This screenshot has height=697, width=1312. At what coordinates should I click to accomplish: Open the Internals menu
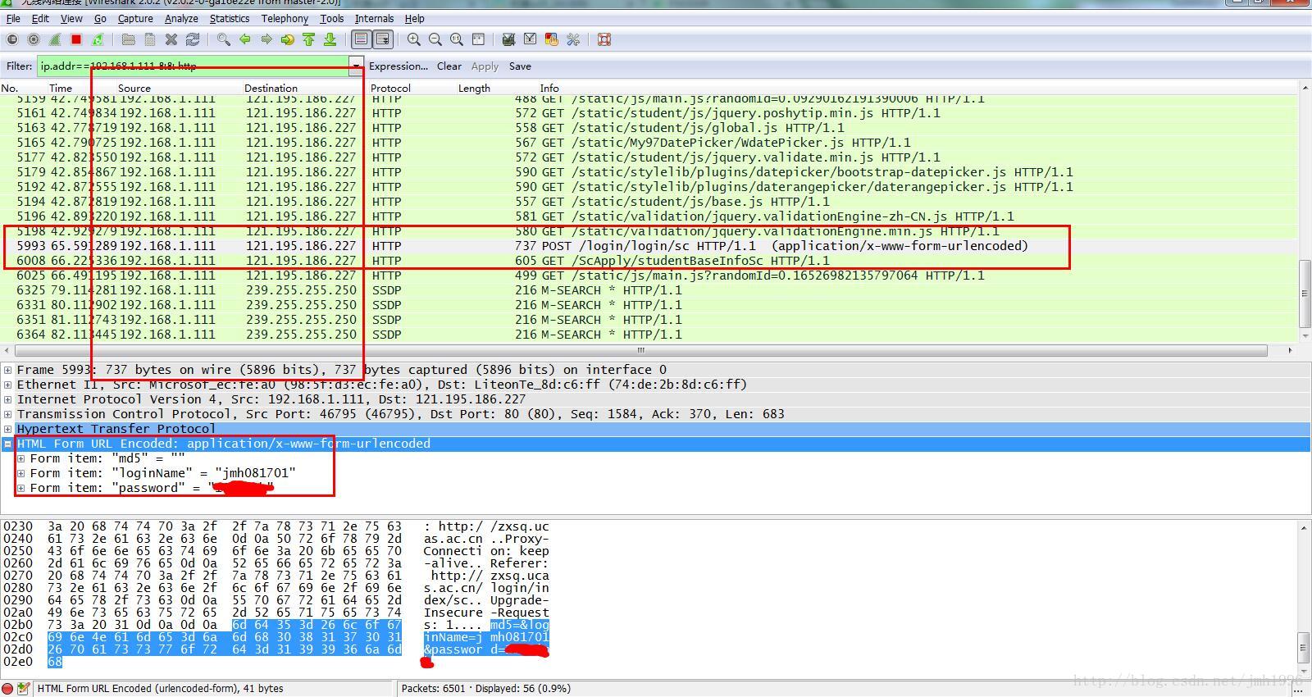tap(374, 18)
